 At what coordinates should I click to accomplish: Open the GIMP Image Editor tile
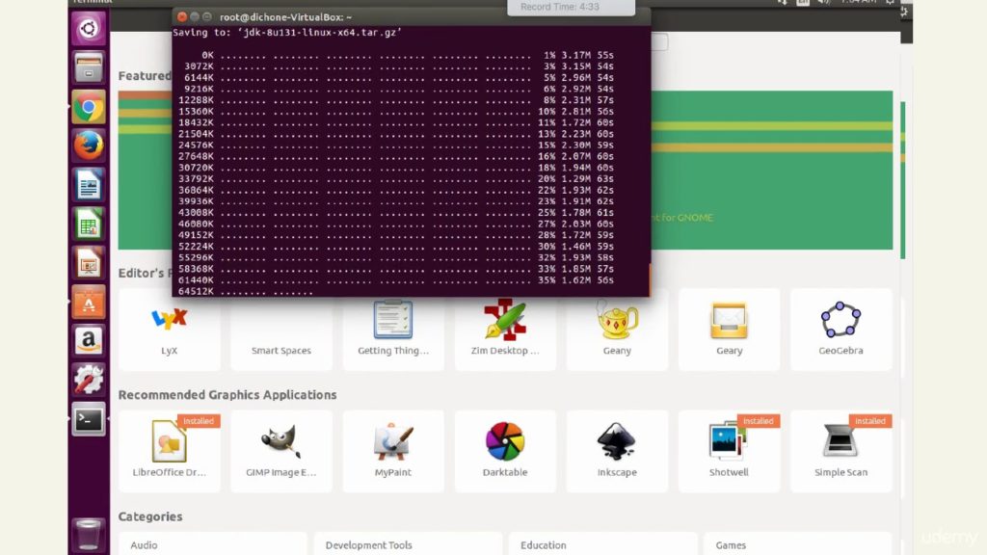[281, 451]
